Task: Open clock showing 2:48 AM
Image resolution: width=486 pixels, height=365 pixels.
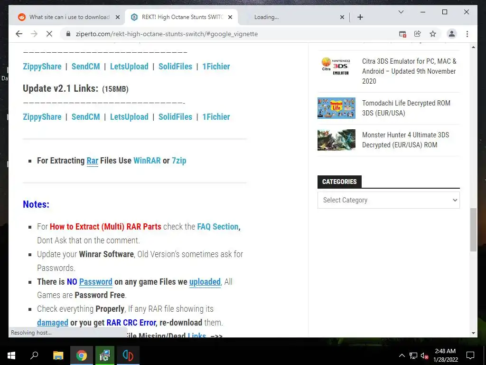Action: (445, 355)
